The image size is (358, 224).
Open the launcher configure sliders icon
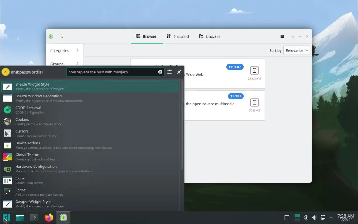coord(169,72)
